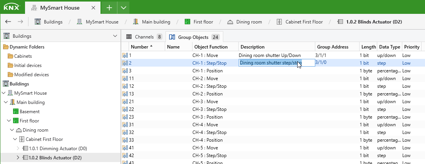Click group object icon of row 13
Viewport: 425px width, 164px height.
125,94
